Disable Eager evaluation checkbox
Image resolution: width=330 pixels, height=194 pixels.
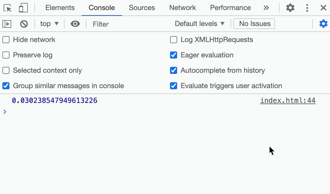[x=174, y=55]
